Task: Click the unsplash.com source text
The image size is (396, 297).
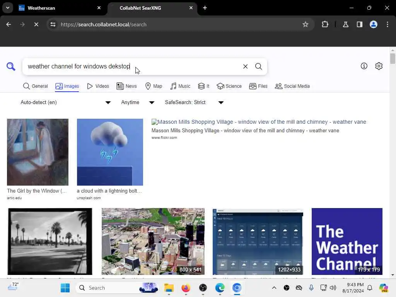Action: coord(89,198)
